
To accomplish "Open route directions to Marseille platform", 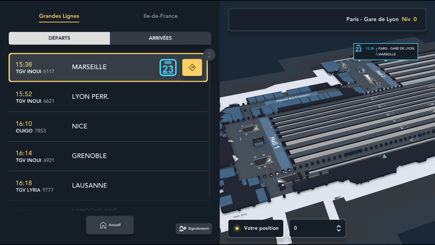I will [192, 67].
